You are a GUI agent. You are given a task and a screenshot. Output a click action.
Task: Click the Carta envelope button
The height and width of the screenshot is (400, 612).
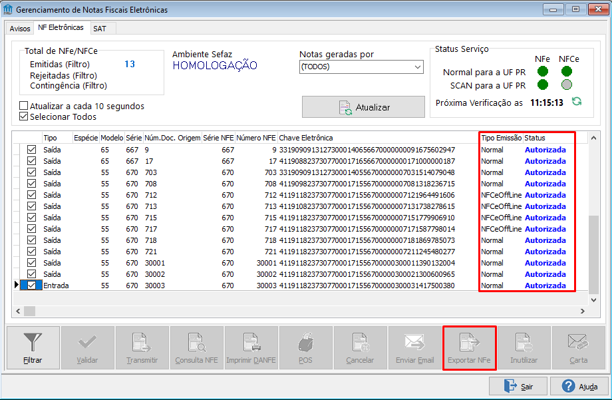(x=579, y=347)
